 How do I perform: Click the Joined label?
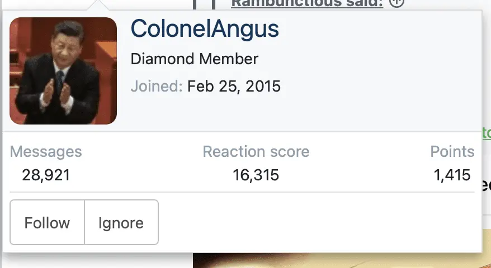pos(157,87)
